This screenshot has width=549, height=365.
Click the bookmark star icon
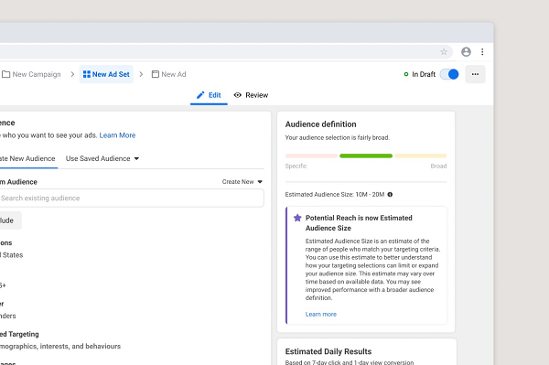[444, 52]
